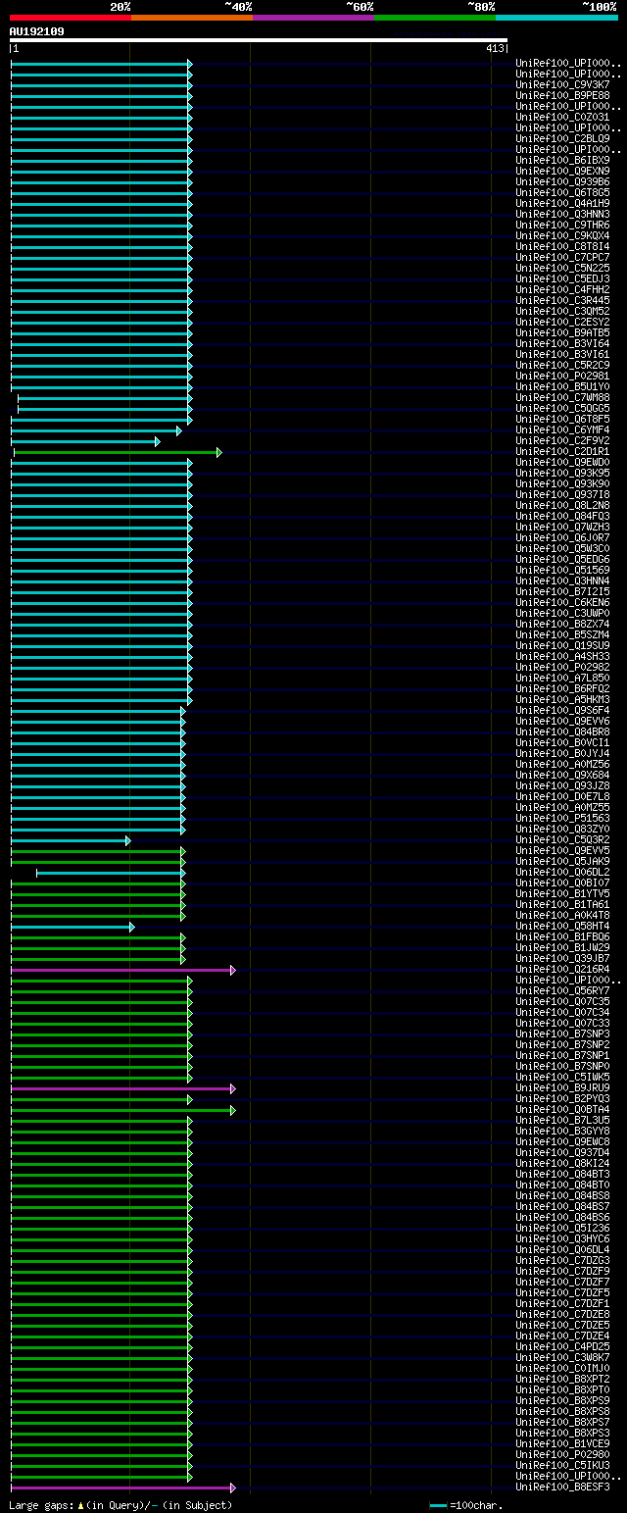Select the UniRef100_Q84BS8 label

tap(562, 1196)
